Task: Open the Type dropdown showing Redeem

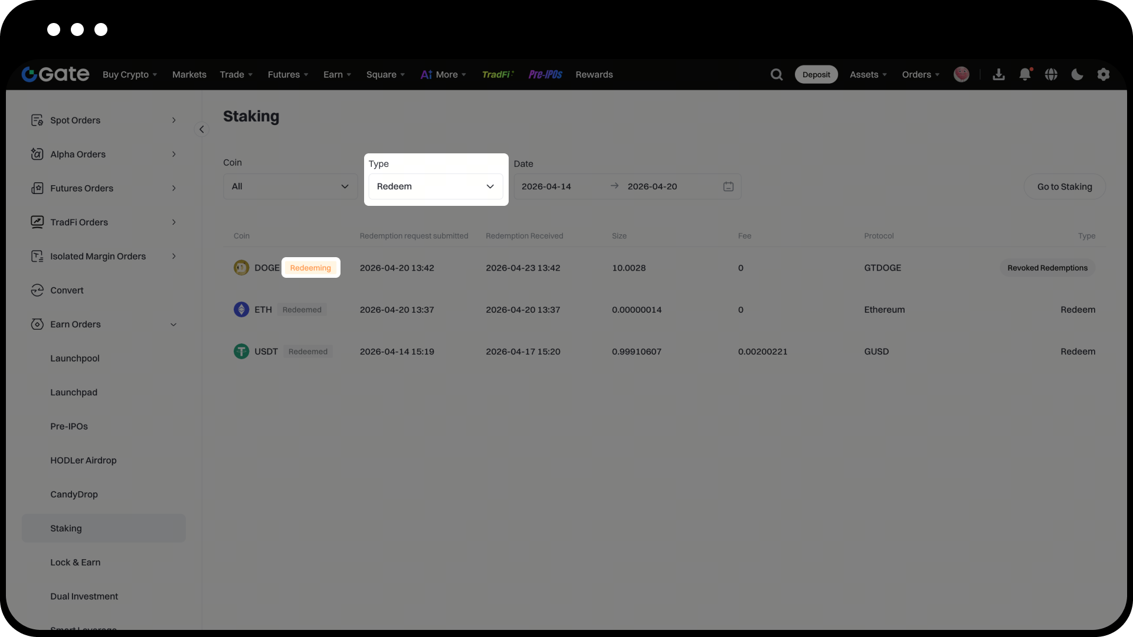Action: point(435,186)
